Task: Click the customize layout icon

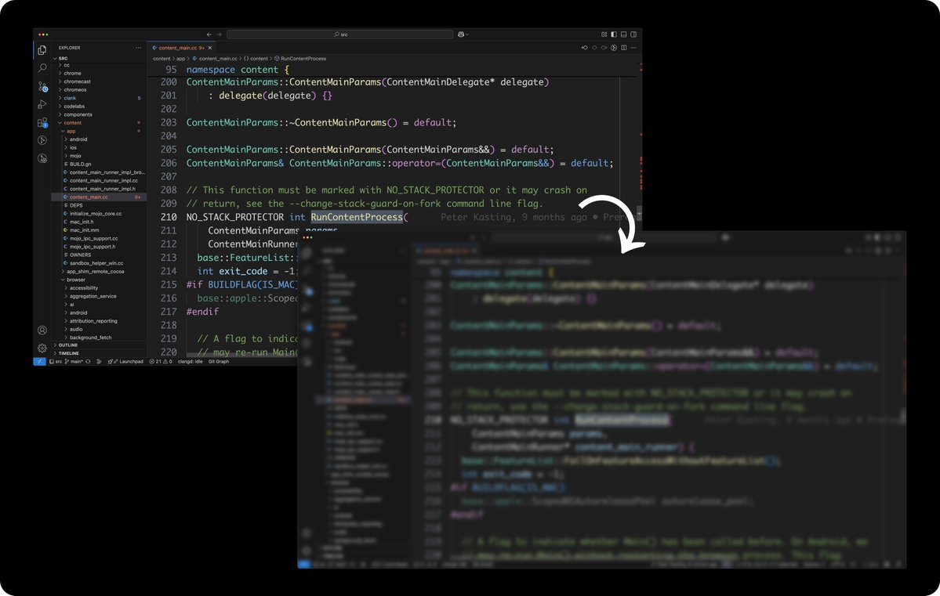Action: [x=604, y=34]
